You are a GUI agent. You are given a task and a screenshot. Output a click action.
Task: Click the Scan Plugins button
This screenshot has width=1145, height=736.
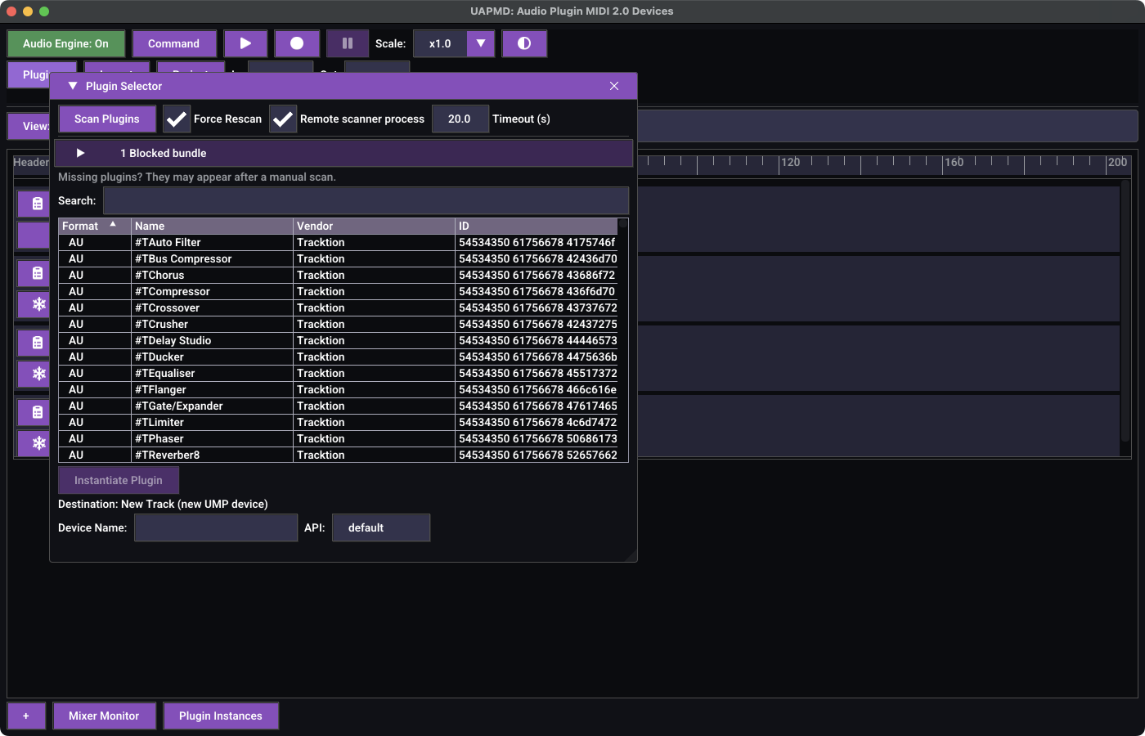(x=107, y=119)
